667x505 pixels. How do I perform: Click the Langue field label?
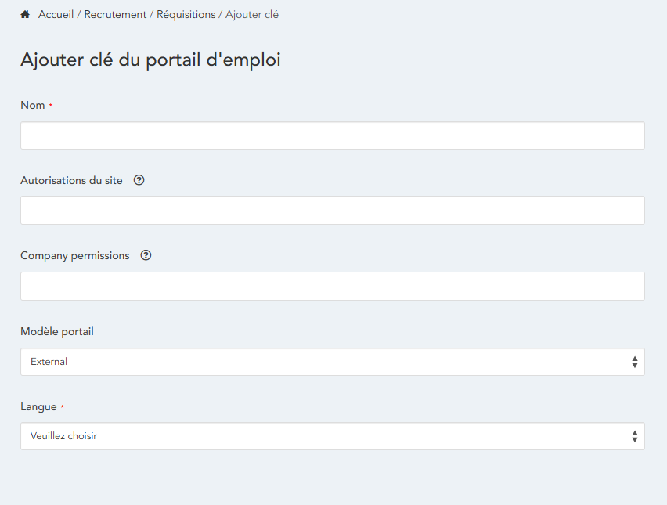coord(38,407)
